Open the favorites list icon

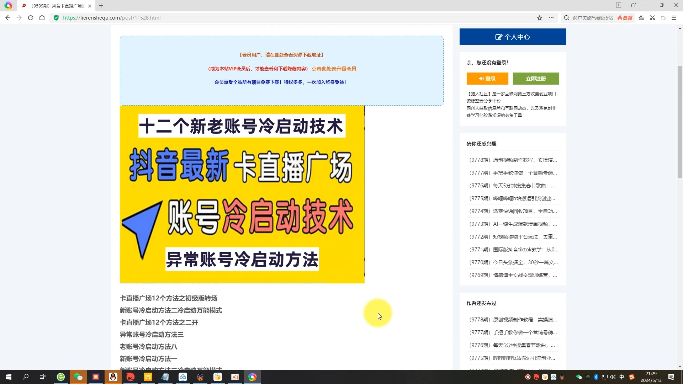(x=641, y=18)
